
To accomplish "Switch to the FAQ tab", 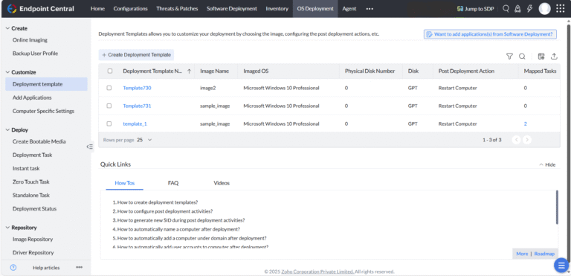I will [x=173, y=183].
